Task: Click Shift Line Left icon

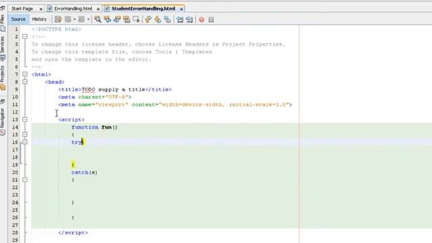Action: (180, 20)
